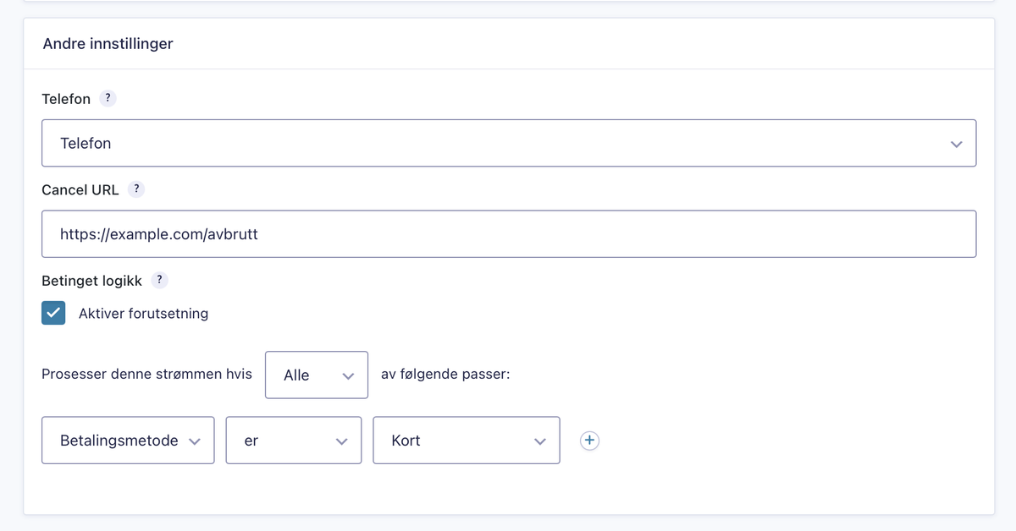Image resolution: width=1016 pixels, height=531 pixels.
Task: Open the Cancel URL help tooltip icon
Action: [x=135, y=189]
